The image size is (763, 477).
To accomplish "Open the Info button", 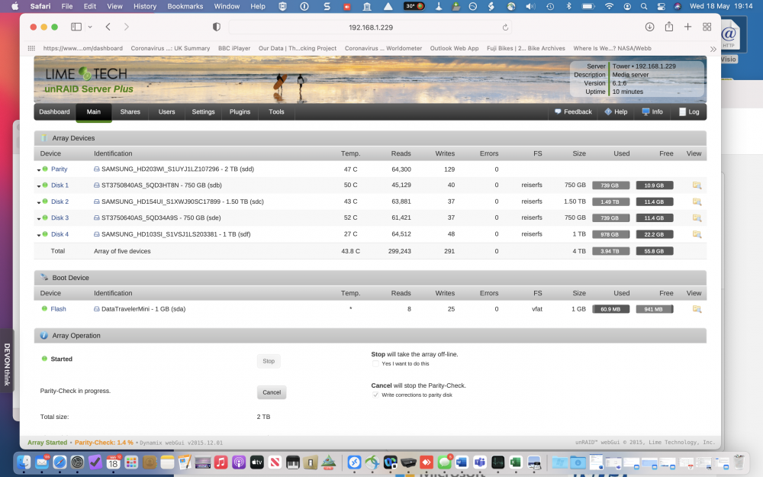I will tap(652, 112).
